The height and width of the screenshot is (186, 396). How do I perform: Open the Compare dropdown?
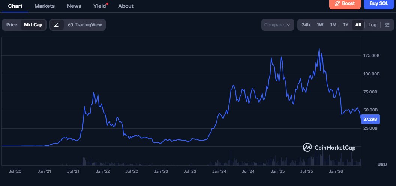pyautogui.click(x=277, y=25)
